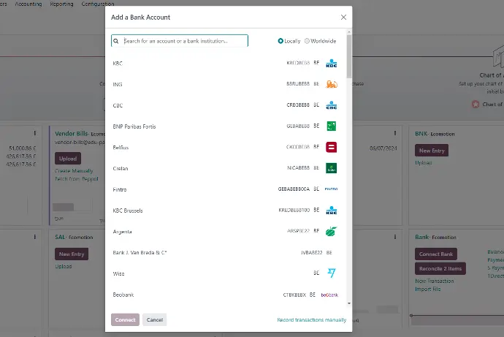Close the Add a Bank Account dialog
504x337 pixels.
point(343,17)
